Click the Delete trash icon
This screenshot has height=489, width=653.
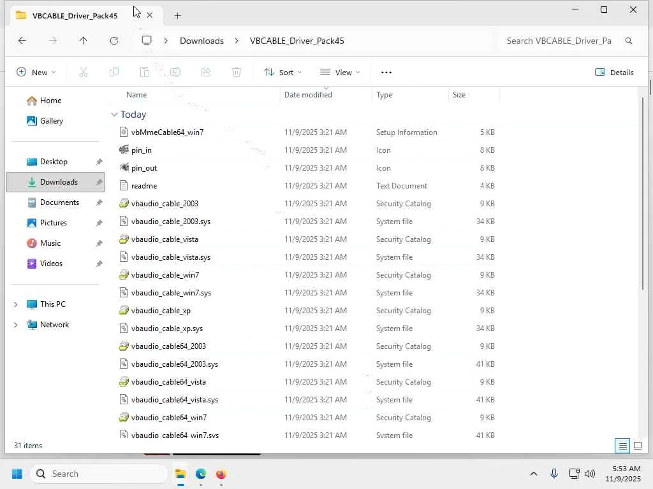(x=237, y=73)
